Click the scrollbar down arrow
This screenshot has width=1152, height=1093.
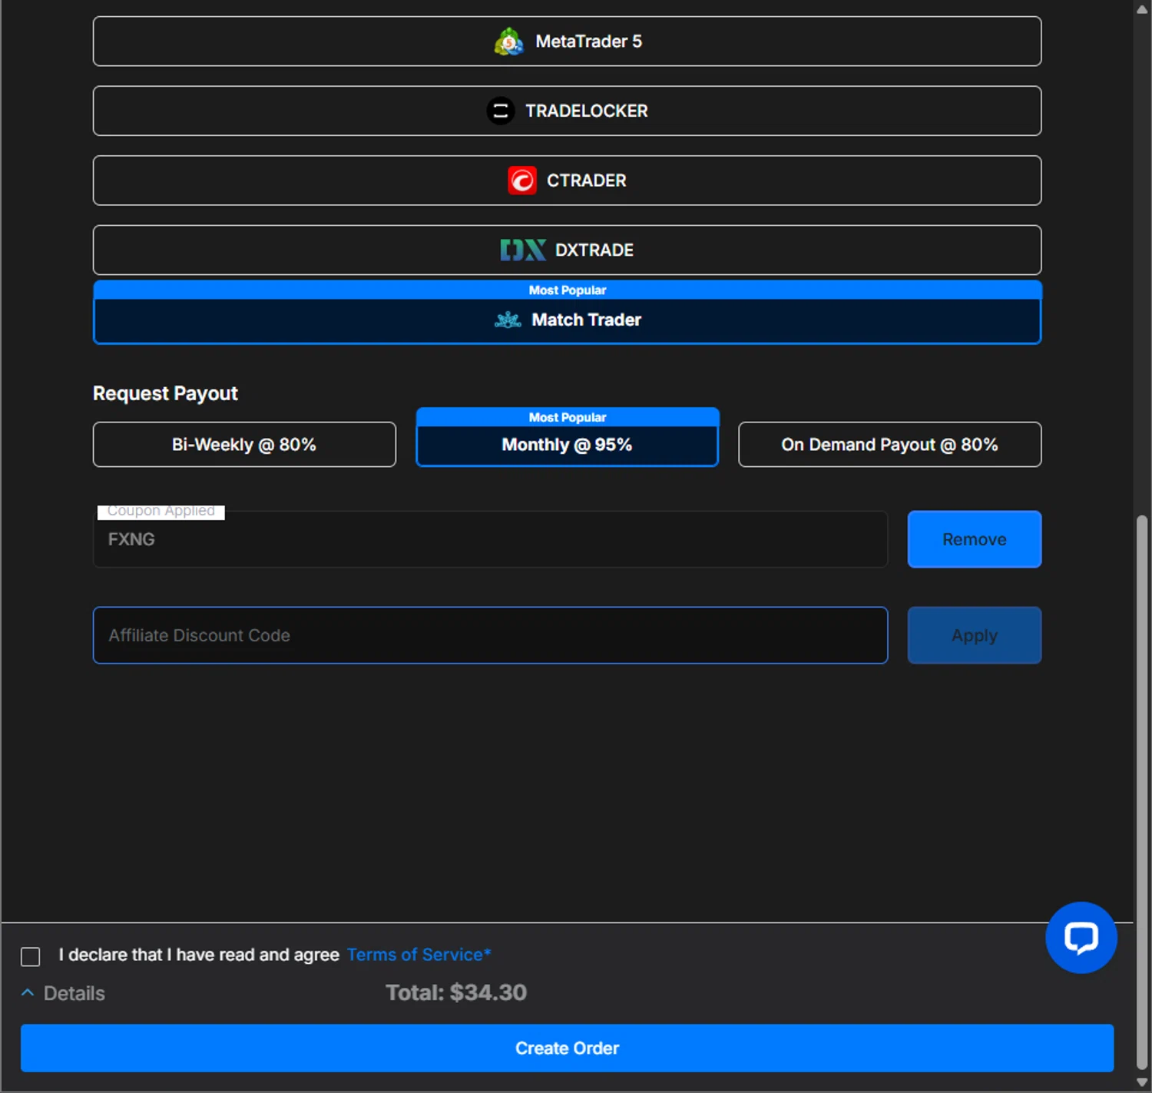point(1142,1082)
